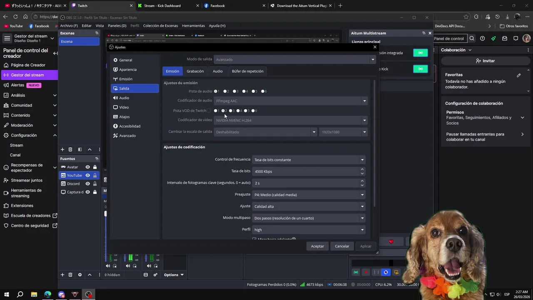Open Twitch whispers chat bubble icon
Screen dimensions: 533x300
click(x=516, y=38)
